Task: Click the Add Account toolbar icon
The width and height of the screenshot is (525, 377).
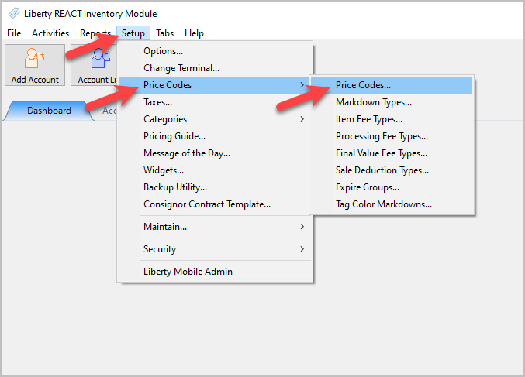Action: coord(35,65)
